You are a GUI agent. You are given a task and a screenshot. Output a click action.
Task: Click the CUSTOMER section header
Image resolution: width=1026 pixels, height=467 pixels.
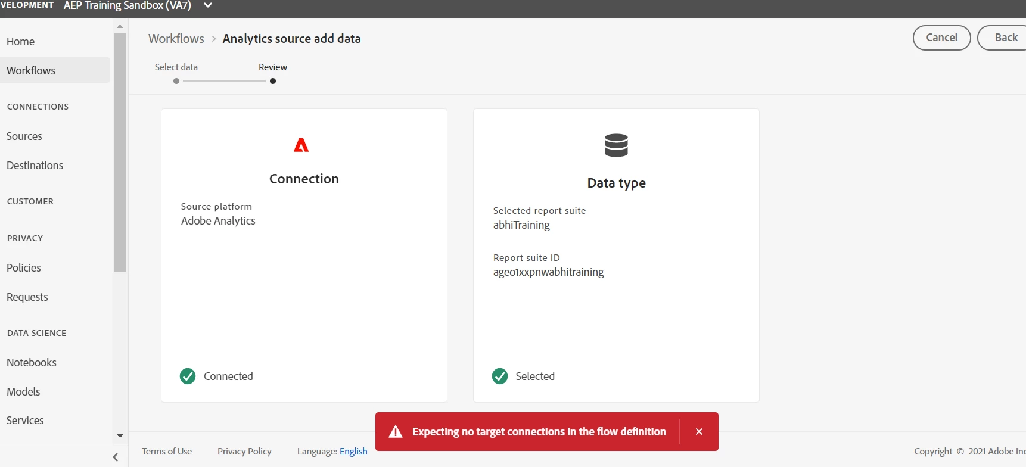(x=30, y=201)
